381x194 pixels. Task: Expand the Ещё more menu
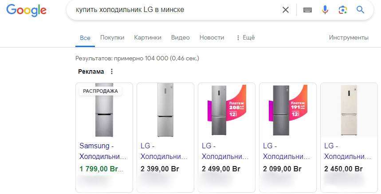(245, 38)
